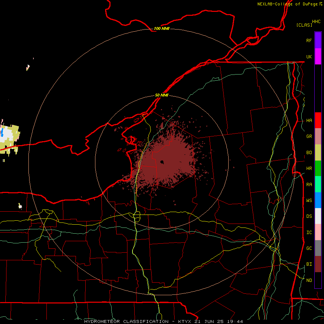Click the brown BI legend swatch

click(318, 264)
